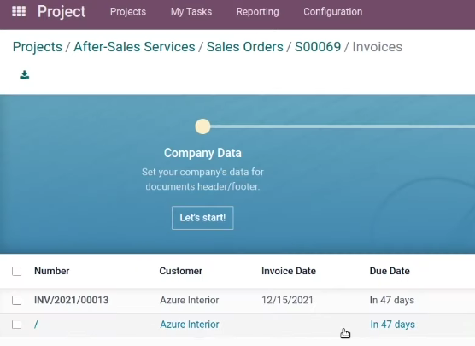The height and width of the screenshot is (346, 475).
Task: Click the onboarding progress line
Action: pyautogui.click(x=343, y=126)
